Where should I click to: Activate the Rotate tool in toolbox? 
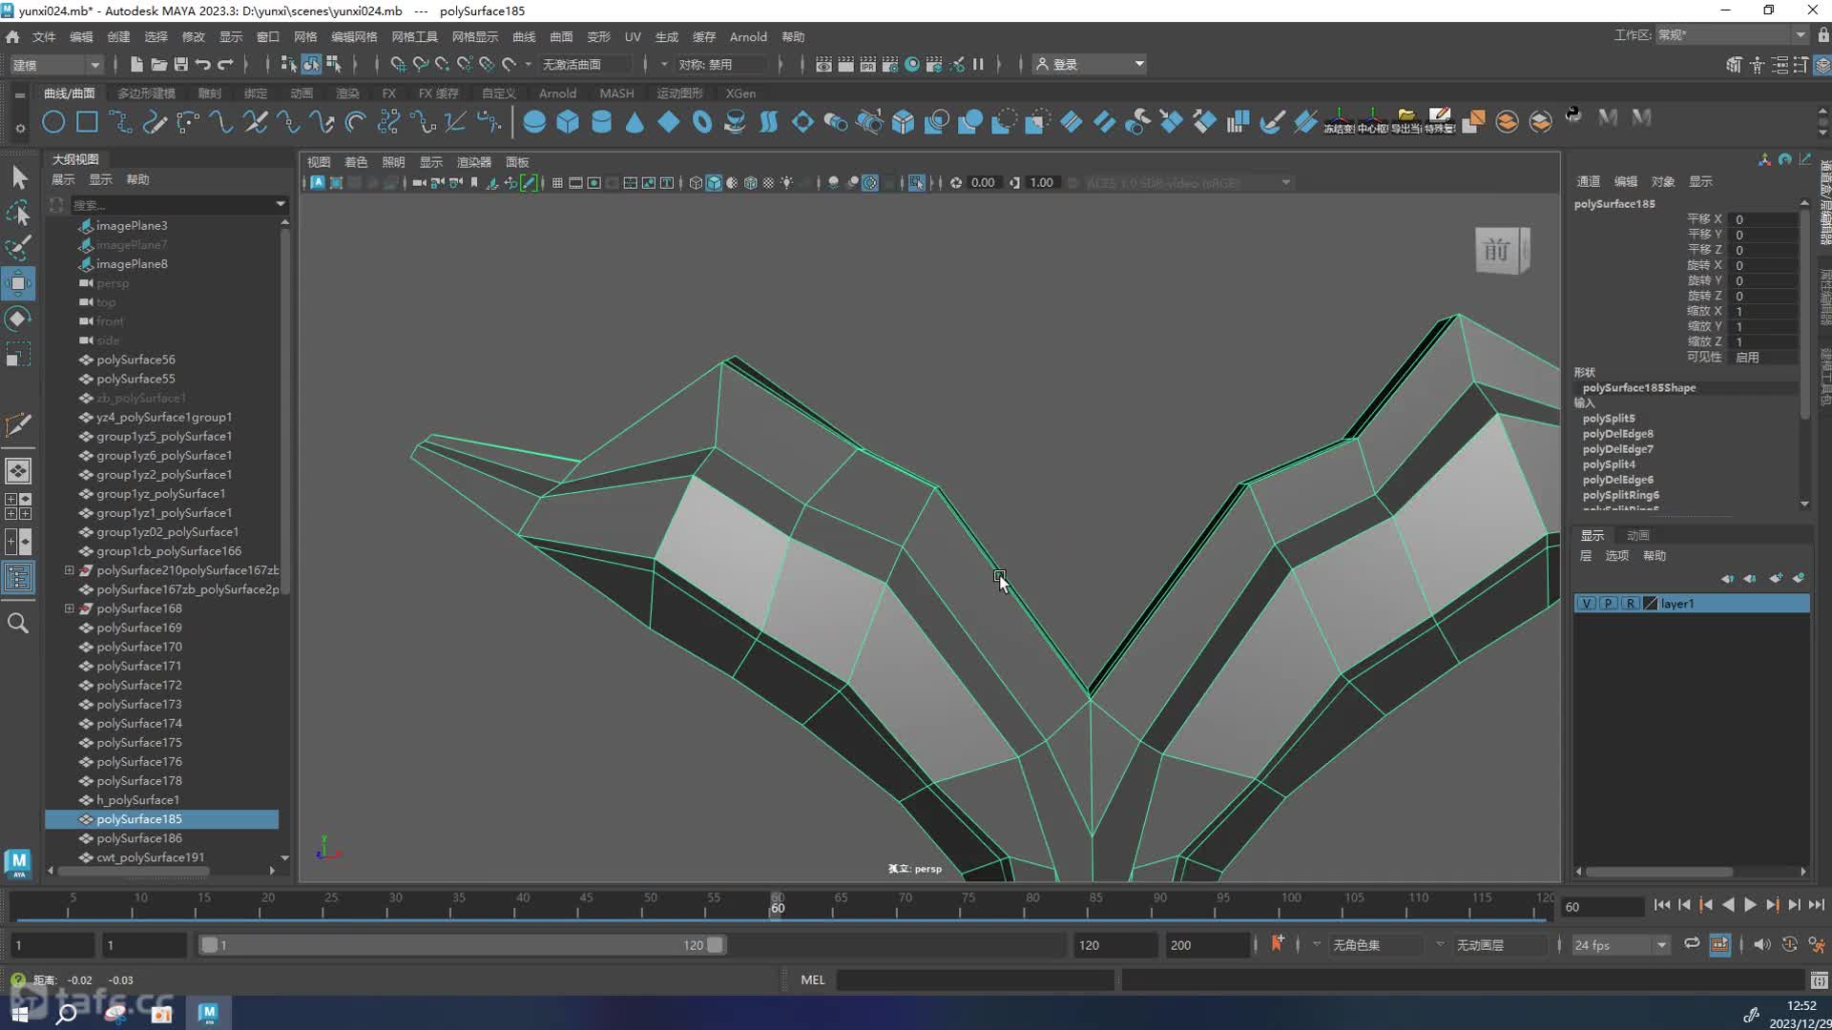(x=18, y=319)
